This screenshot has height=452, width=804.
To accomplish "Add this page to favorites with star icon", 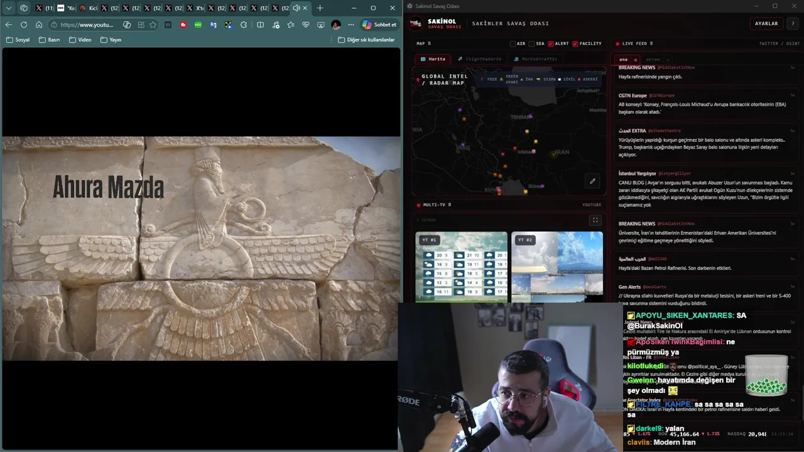I will (153, 24).
